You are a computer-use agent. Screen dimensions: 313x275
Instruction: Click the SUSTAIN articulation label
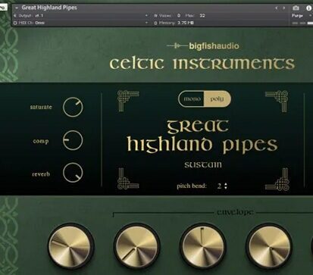coord(203,165)
